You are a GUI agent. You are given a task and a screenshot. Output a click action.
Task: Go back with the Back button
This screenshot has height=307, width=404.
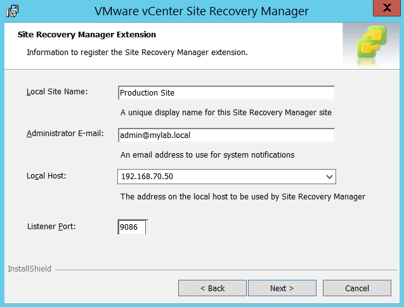pyautogui.click(x=212, y=288)
